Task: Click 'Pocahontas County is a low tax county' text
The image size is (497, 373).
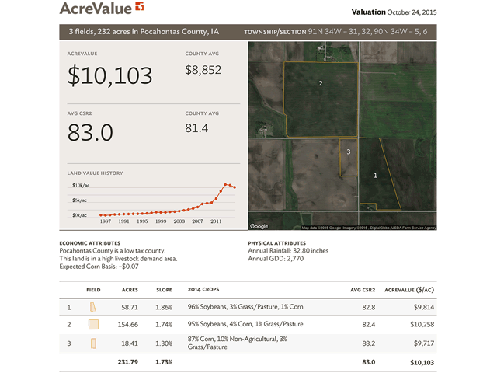Action: click(x=112, y=250)
